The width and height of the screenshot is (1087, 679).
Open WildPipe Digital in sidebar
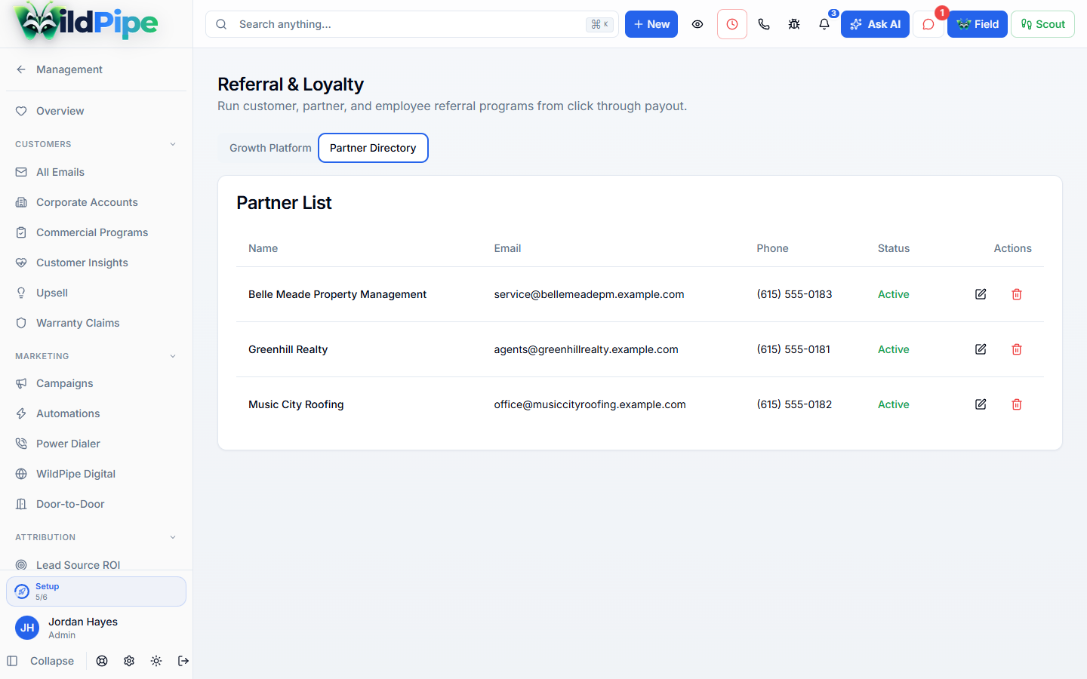tap(96, 474)
